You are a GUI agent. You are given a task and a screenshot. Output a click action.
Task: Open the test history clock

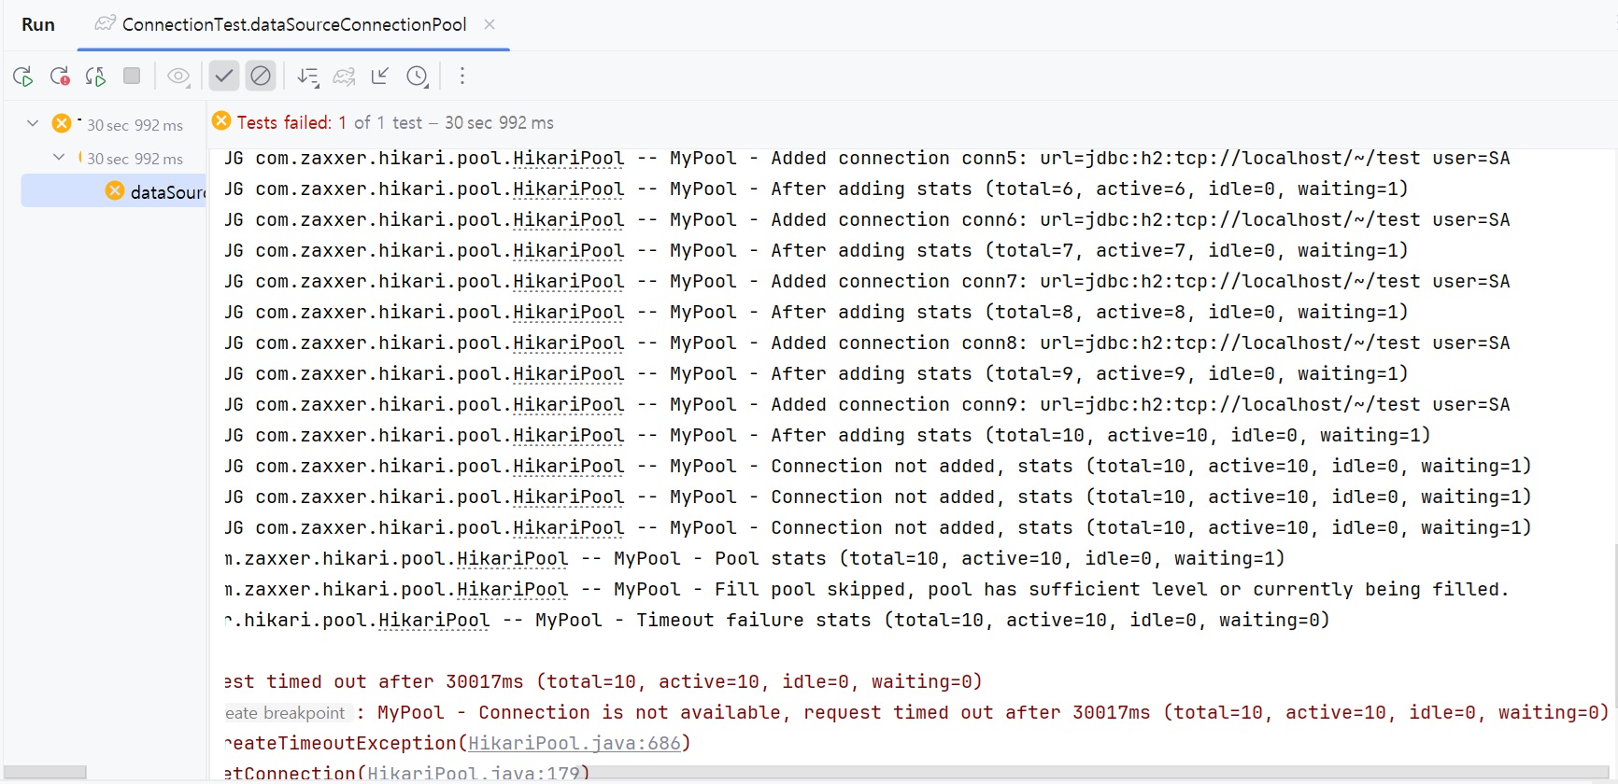(x=418, y=77)
